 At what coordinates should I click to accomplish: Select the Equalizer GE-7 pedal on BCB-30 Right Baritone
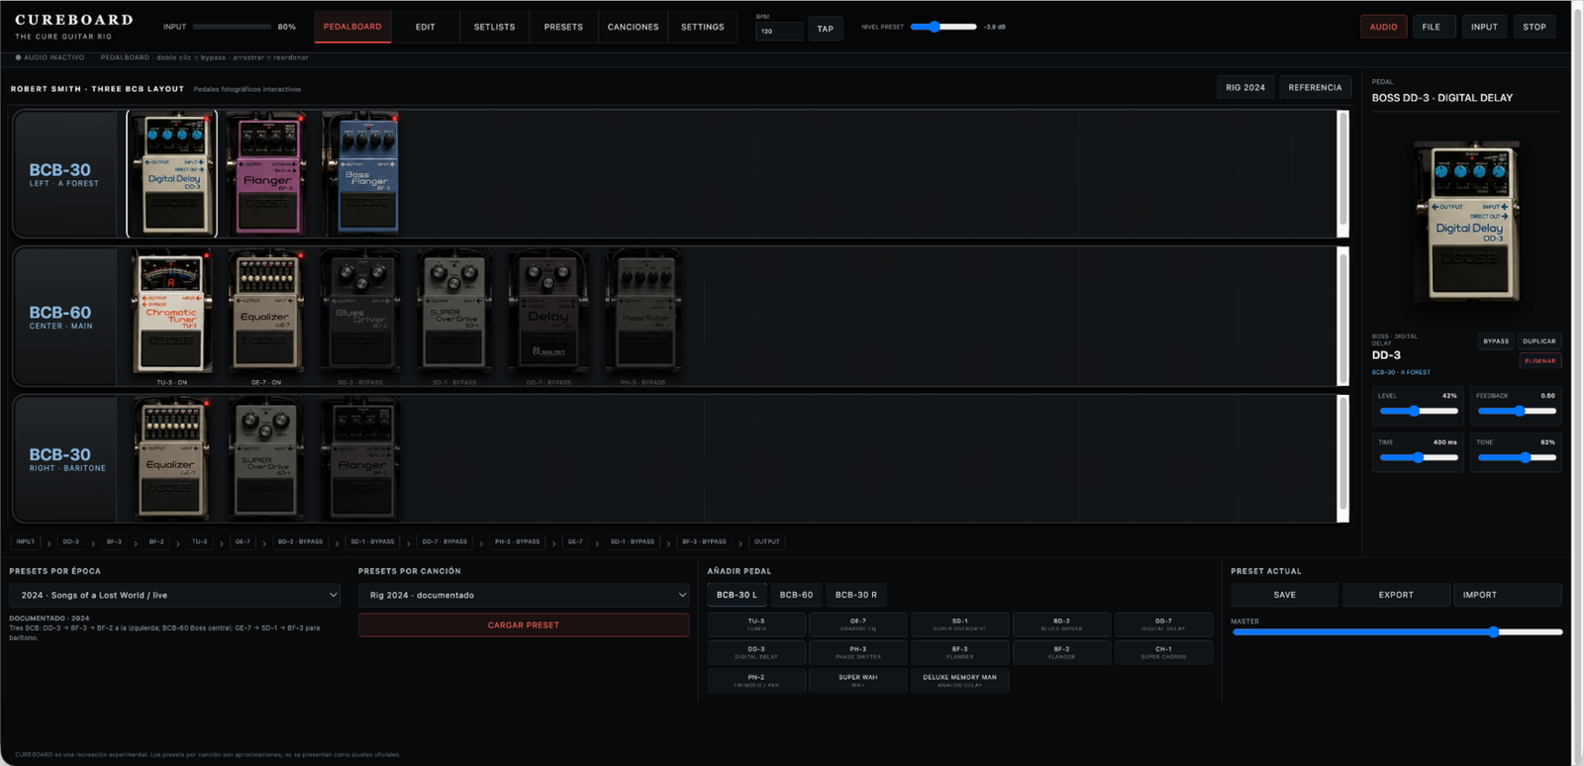[x=171, y=459]
